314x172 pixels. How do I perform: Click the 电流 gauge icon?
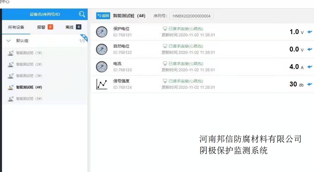coord(102,67)
